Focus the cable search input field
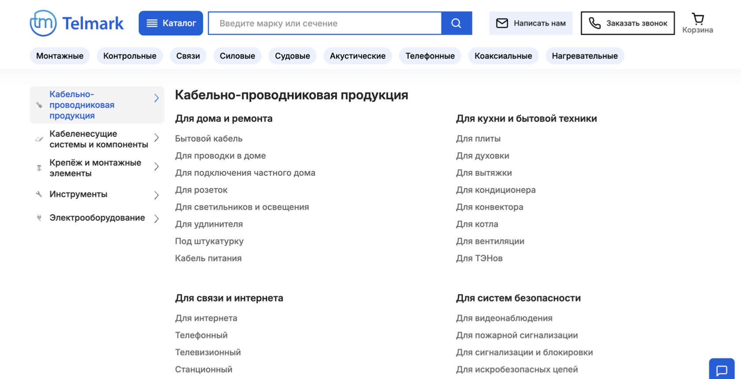The image size is (741, 379). (325, 23)
